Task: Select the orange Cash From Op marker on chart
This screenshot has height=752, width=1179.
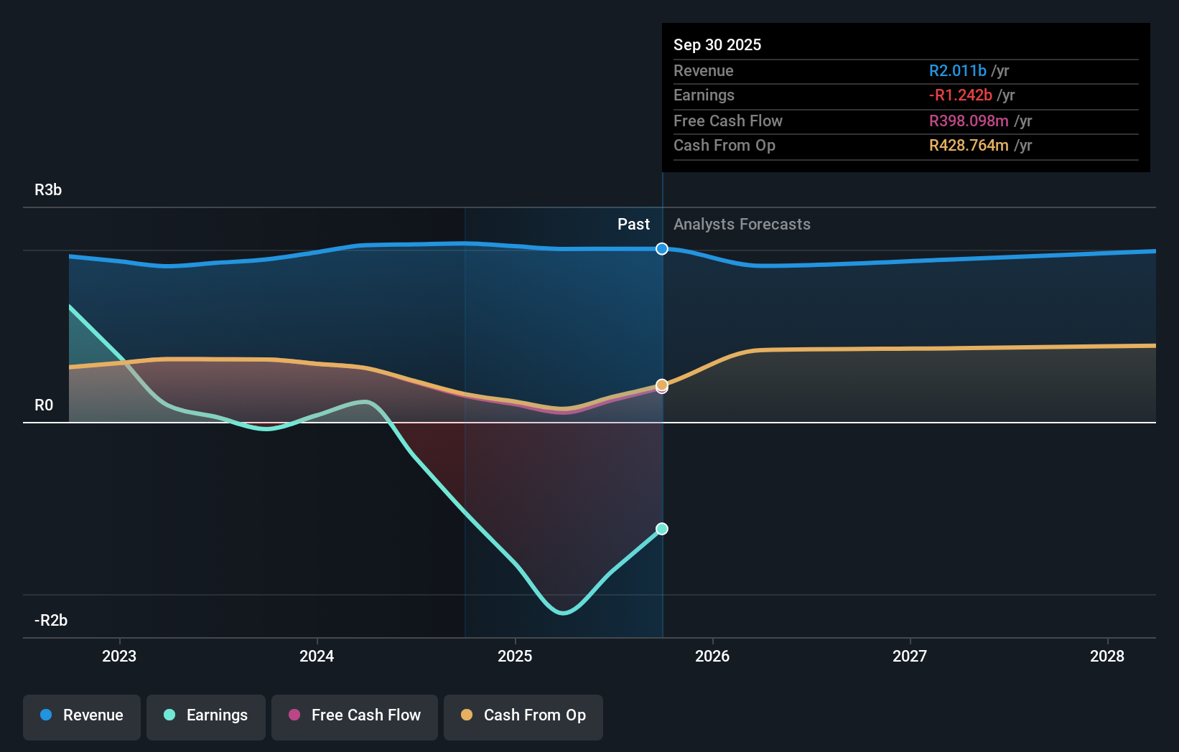Action: [661, 385]
